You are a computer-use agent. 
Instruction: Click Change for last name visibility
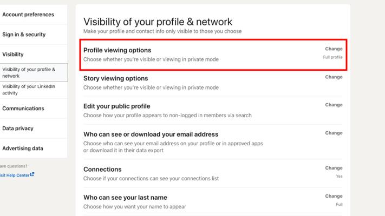point(334,196)
